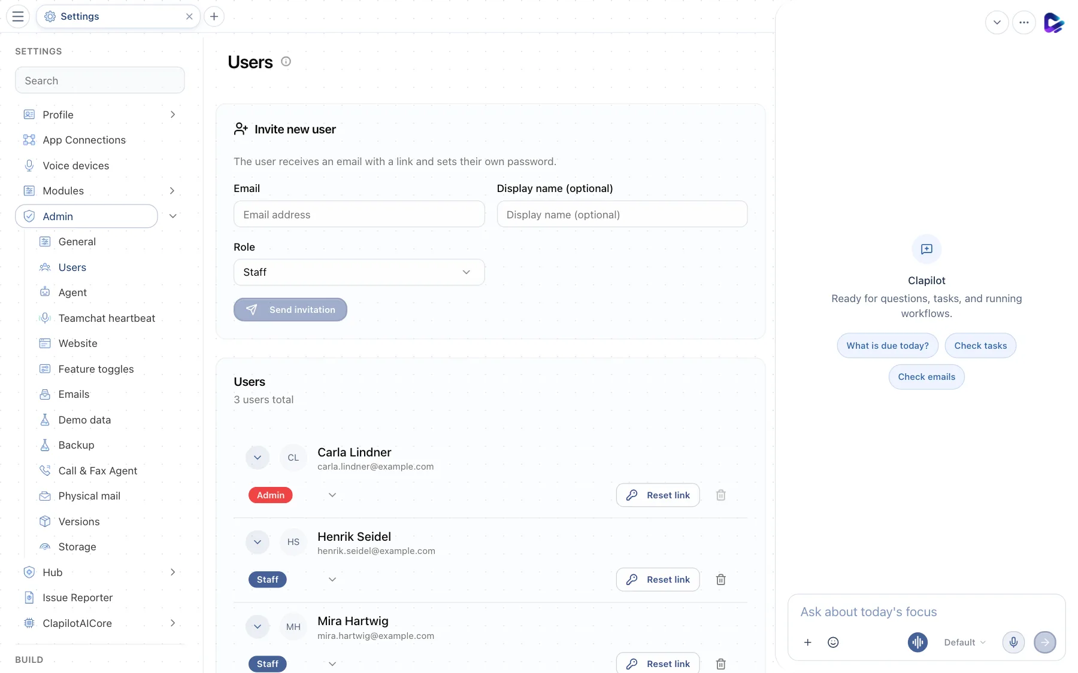Expand Carla Lindner's user details
This screenshot has width=1078, height=673.
258,458
